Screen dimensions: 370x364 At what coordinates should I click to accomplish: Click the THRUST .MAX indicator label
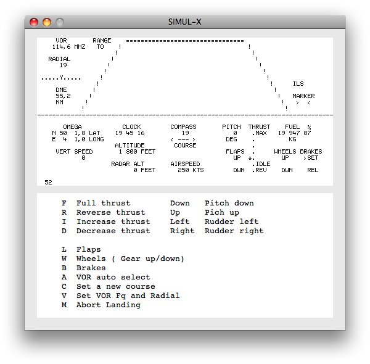click(259, 133)
